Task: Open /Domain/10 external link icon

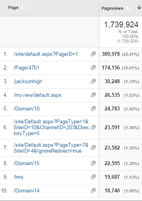Action: (93, 109)
